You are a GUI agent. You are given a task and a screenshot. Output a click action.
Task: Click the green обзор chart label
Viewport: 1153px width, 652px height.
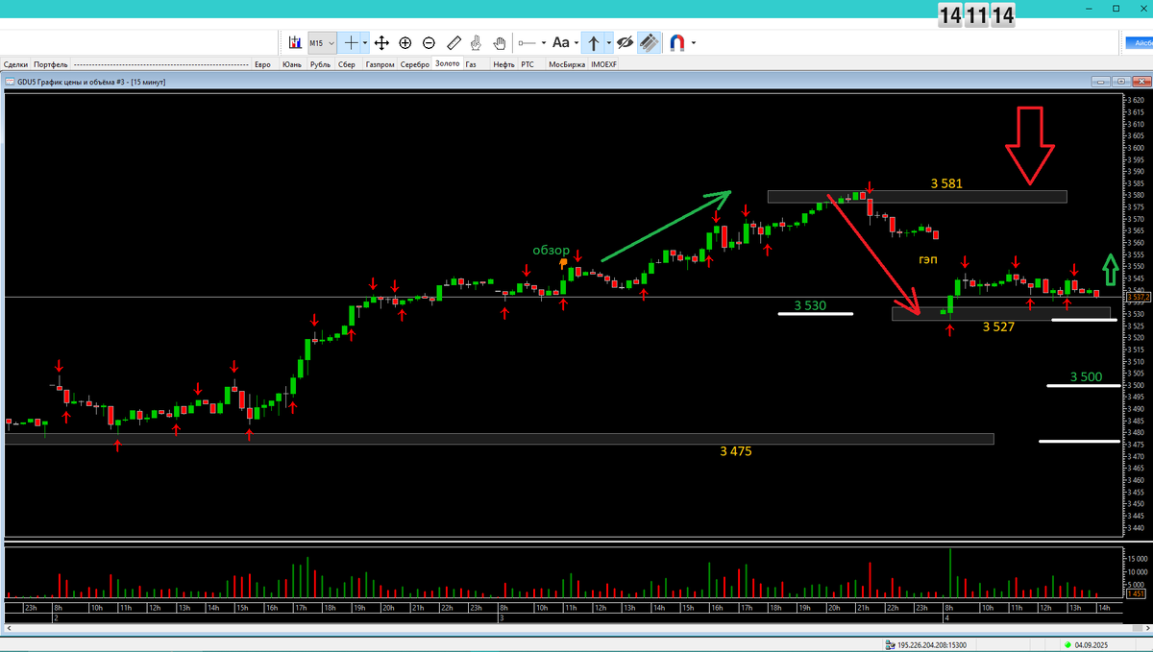pyautogui.click(x=552, y=250)
